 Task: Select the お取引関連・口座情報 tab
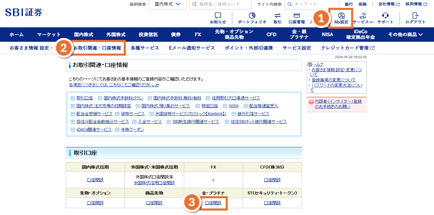click(x=97, y=48)
